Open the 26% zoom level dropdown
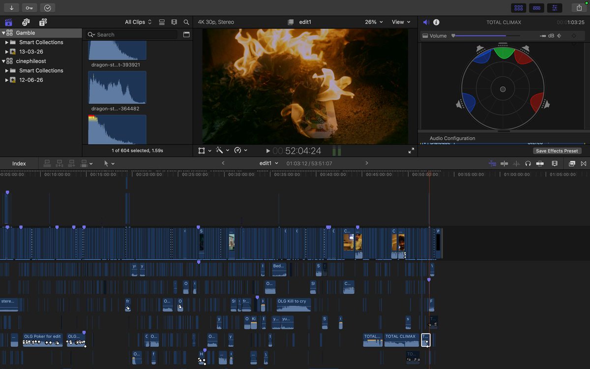590x369 pixels. (x=374, y=22)
